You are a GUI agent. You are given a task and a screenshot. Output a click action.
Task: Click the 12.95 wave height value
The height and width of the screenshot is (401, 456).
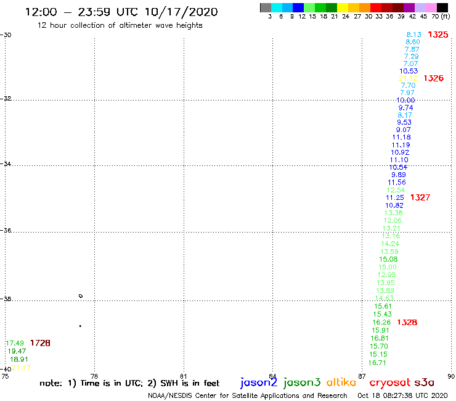pos(386,275)
